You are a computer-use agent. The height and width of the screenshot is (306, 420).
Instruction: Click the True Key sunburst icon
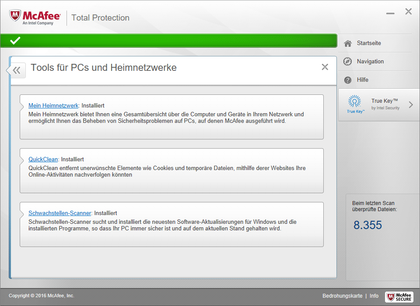pos(354,102)
